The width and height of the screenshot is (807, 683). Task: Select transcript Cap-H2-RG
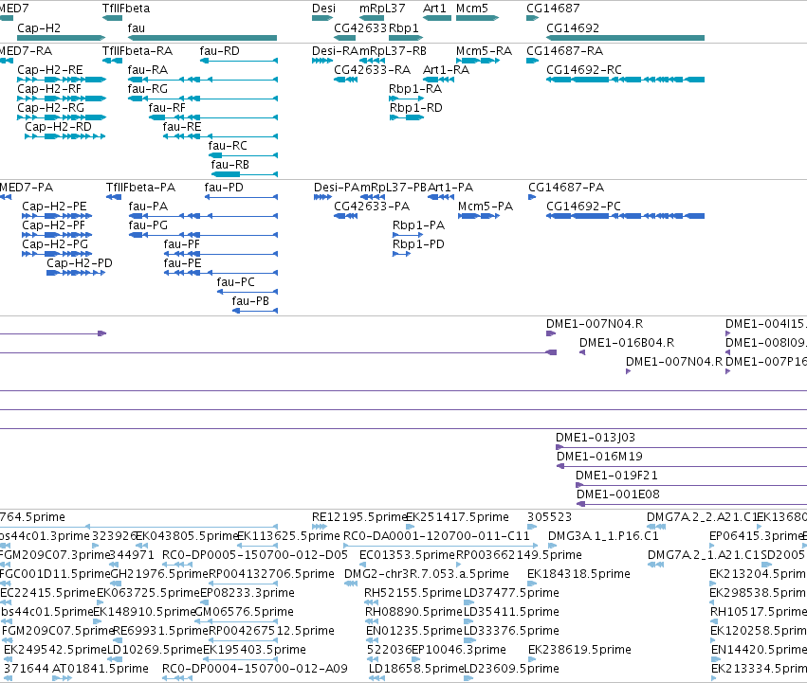62,117
